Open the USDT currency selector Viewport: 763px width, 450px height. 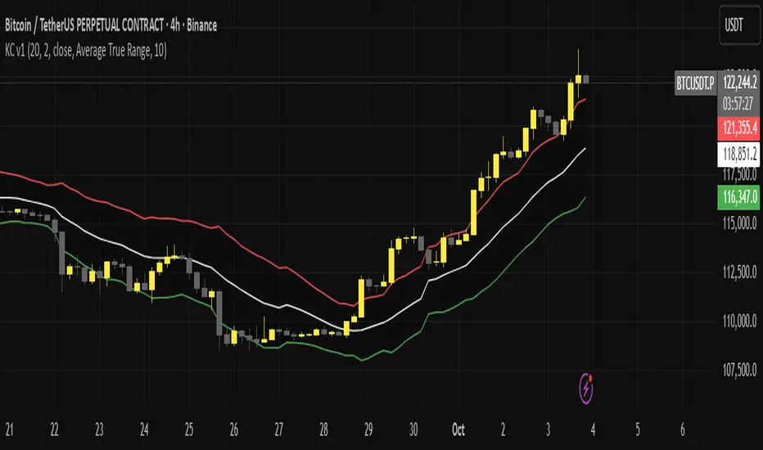coord(739,25)
